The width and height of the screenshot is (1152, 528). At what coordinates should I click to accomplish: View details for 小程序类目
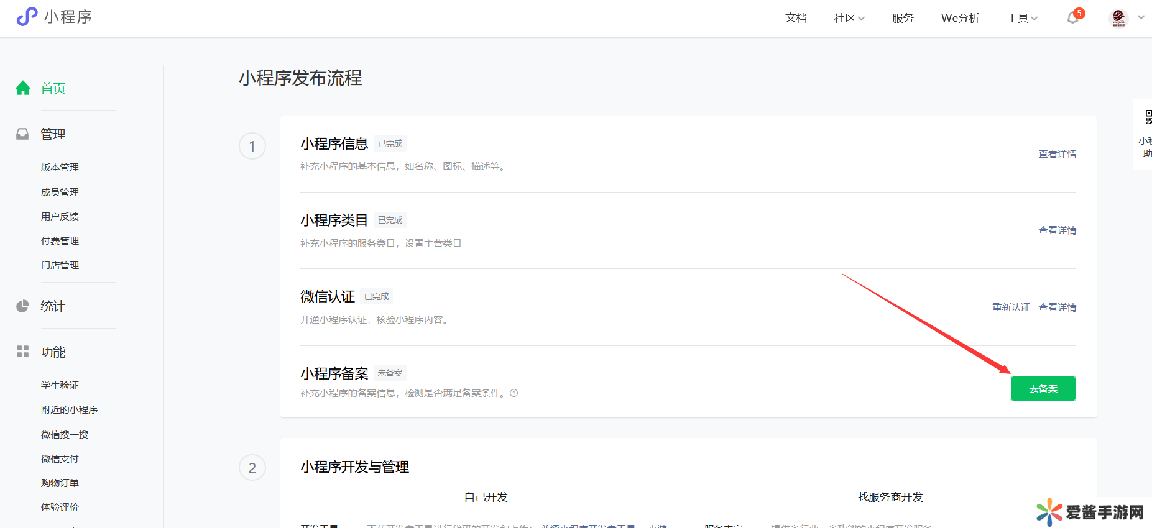click(x=1057, y=230)
